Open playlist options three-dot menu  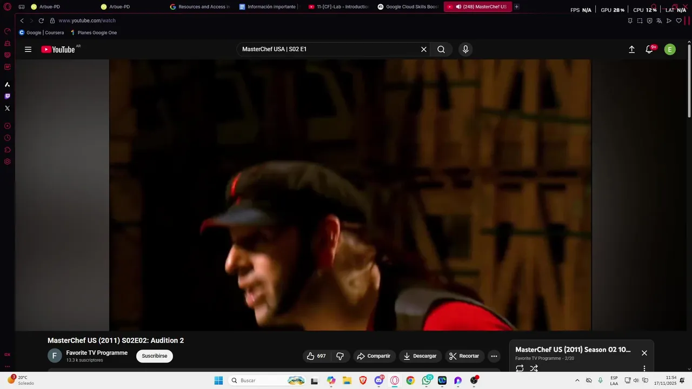(644, 368)
